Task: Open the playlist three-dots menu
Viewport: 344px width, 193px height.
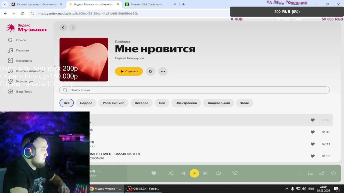Action: [163, 71]
